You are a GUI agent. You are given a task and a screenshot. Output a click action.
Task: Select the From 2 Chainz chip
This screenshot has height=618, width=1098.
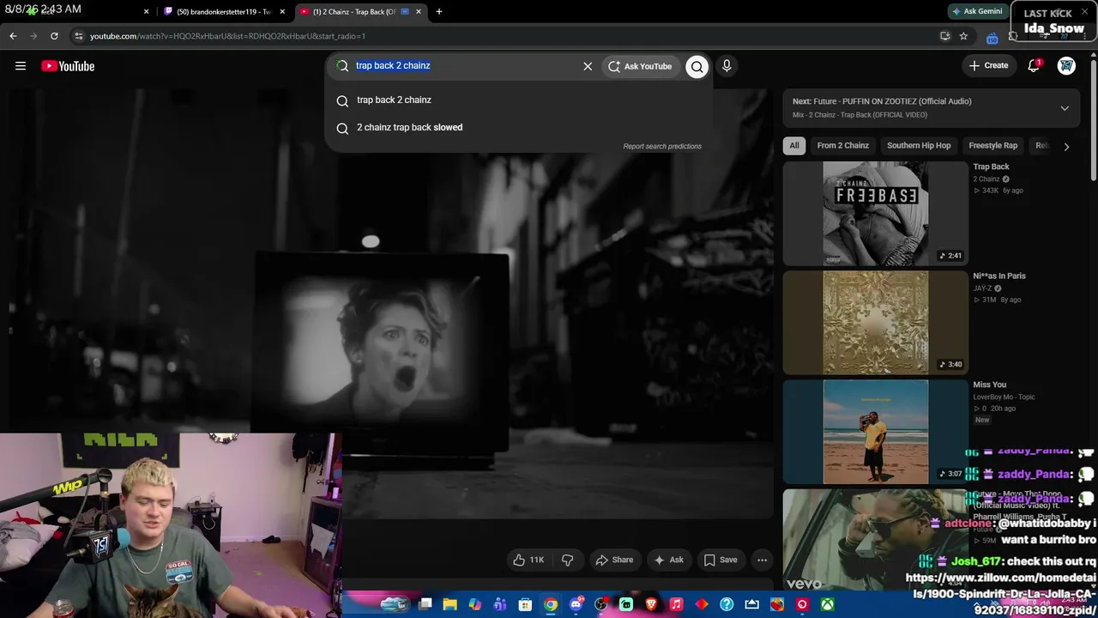(842, 146)
